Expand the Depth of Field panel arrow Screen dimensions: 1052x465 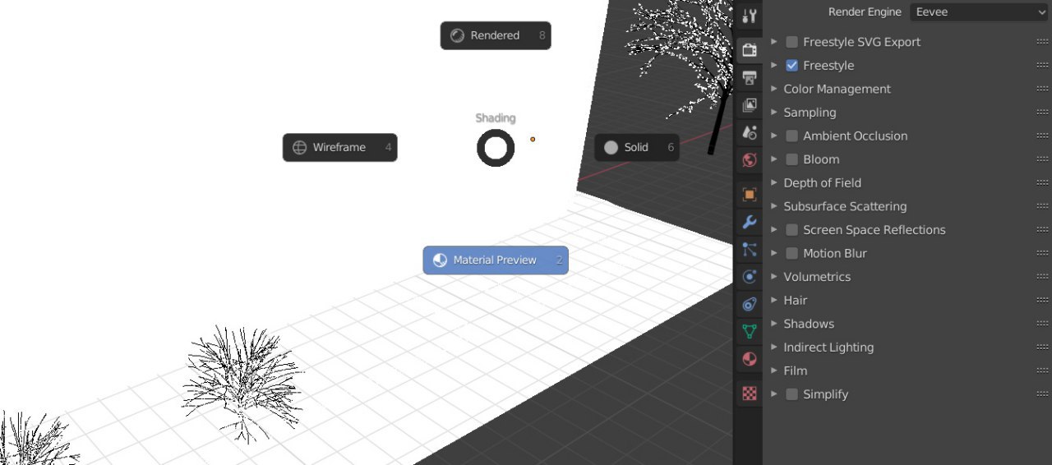pyautogui.click(x=774, y=183)
